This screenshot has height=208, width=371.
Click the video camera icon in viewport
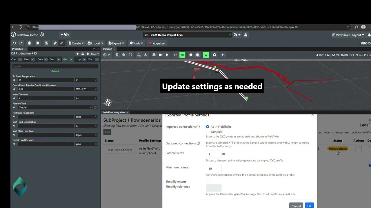tap(161, 55)
